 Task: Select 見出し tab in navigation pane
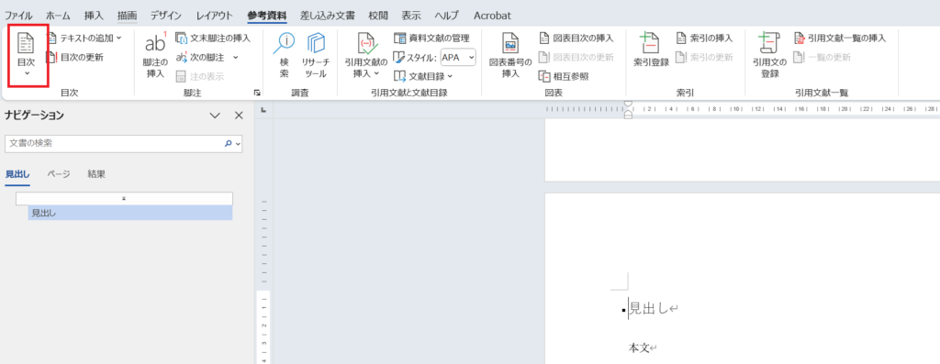[18, 174]
